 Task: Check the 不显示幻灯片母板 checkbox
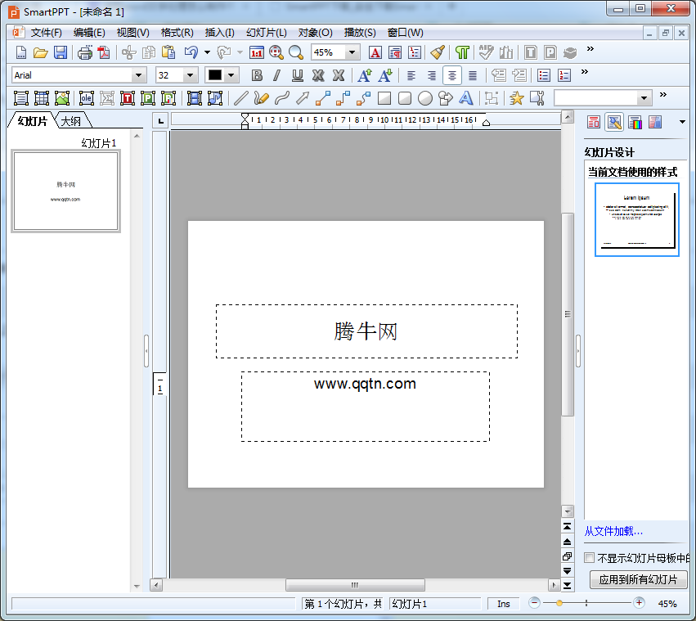pos(590,558)
